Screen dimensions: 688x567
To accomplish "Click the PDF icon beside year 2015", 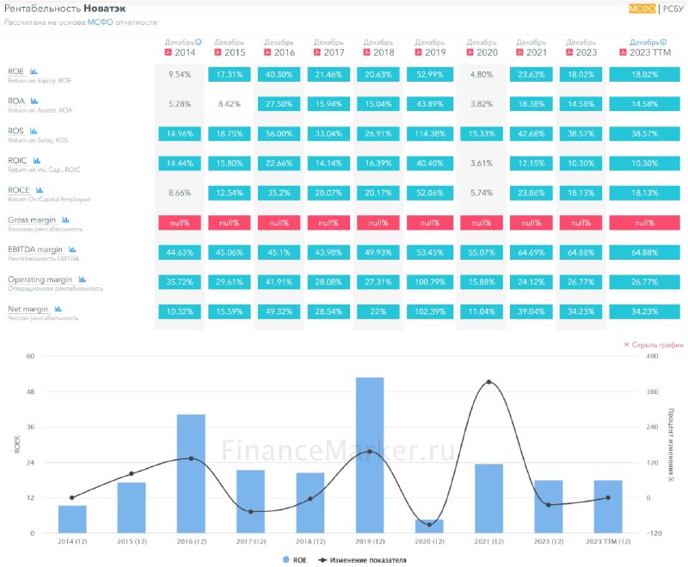I will coord(218,52).
